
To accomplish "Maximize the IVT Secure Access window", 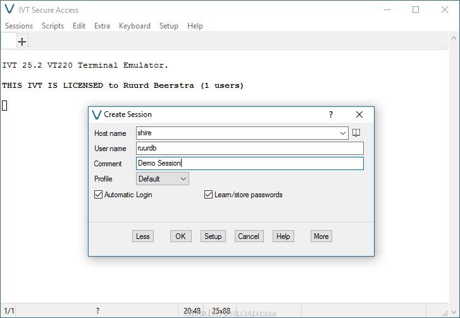I will pyautogui.click(x=416, y=9).
